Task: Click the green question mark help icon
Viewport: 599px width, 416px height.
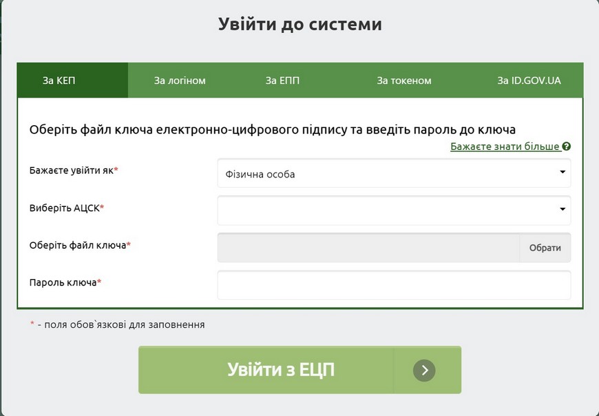Action: click(x=567, y=146)
